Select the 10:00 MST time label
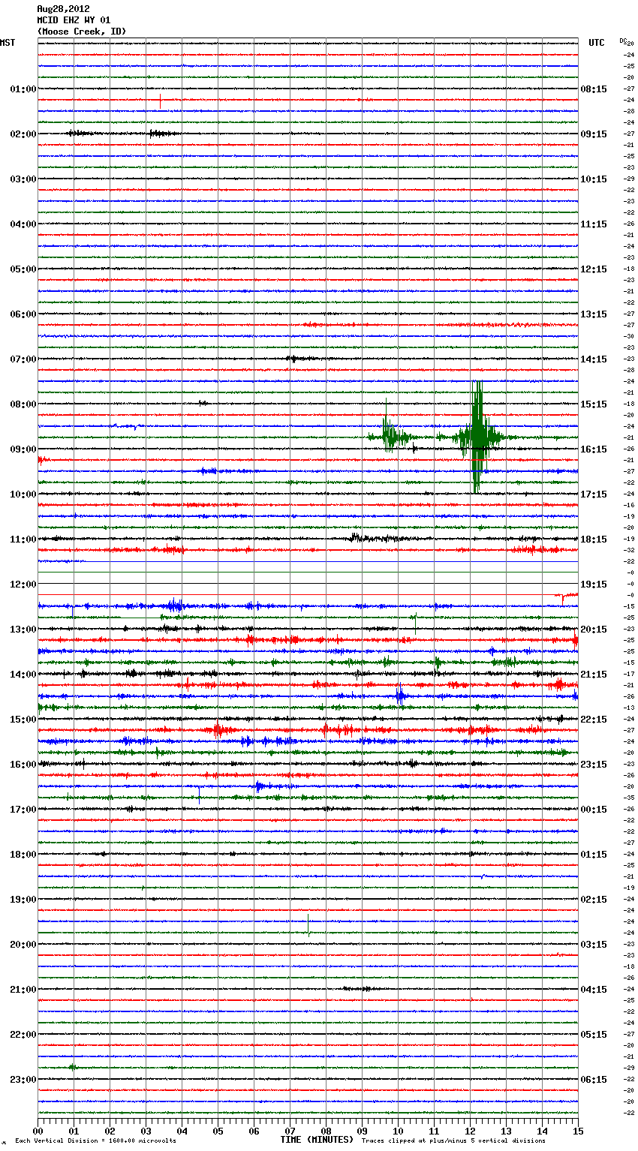638x1151 pixels. [23, 494]
